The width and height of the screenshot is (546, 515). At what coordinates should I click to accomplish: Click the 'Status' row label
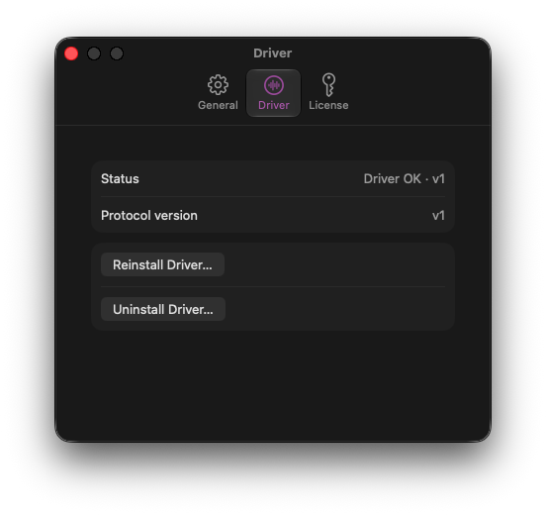point(120,179)
